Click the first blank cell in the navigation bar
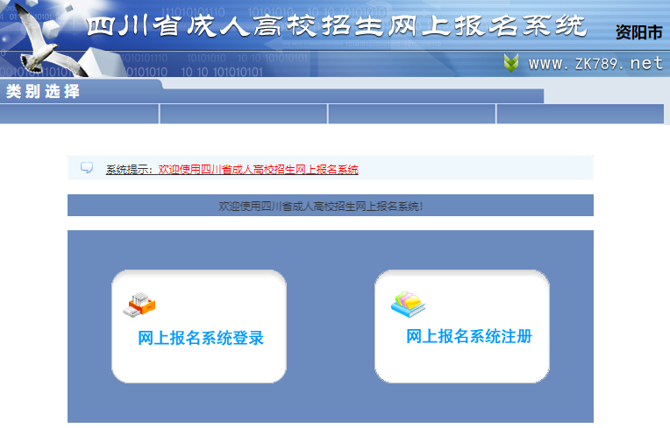 point(79,114)
